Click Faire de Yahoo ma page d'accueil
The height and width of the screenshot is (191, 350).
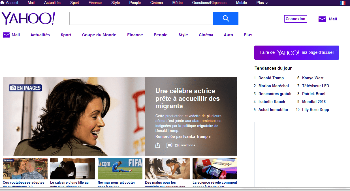pos(296,53)
